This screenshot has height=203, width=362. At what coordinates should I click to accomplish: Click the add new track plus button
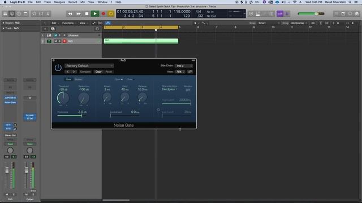45,29
